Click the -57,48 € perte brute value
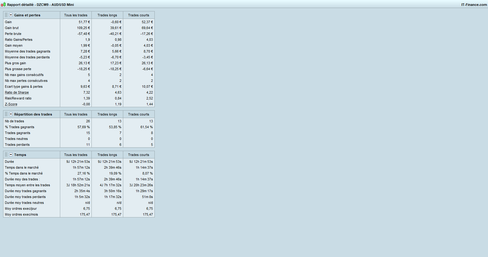Screen dimensions: 488x257 click(x=84, y=34)
